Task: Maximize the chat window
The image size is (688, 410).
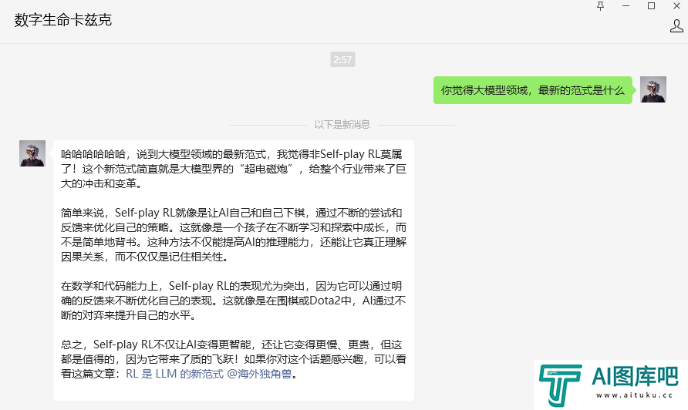Action: [x=651, y=5]
